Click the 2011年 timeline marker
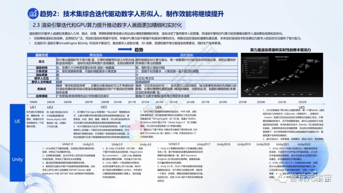 132,102
